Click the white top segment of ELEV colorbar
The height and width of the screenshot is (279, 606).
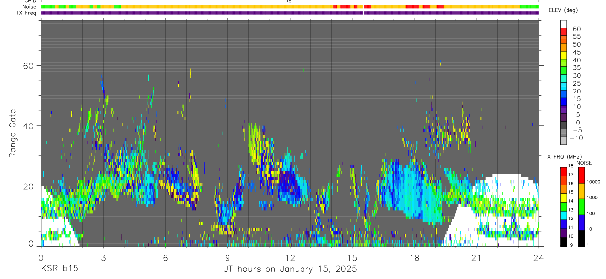point(564,24)
